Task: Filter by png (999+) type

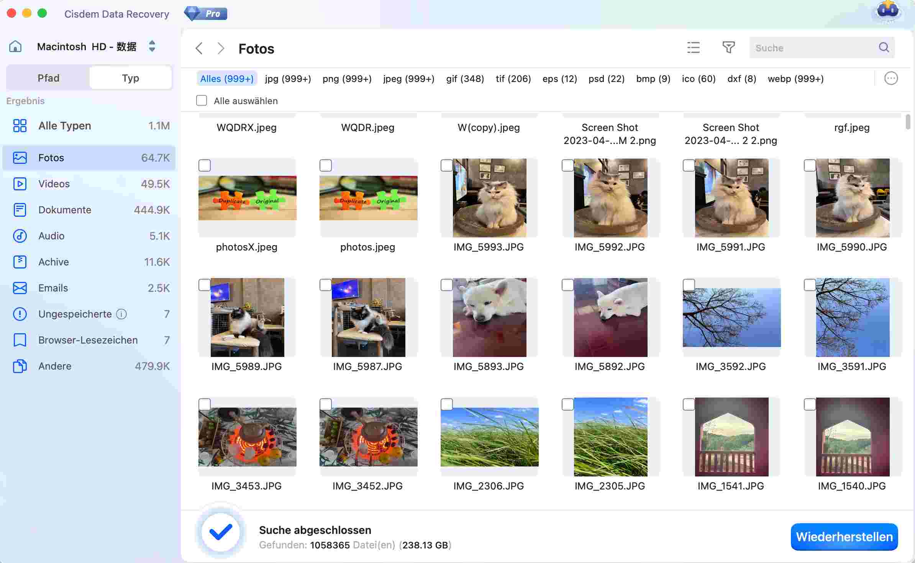Action: 347,79
